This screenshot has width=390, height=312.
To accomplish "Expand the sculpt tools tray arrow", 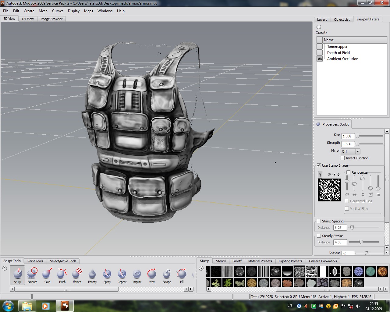I will [x=5, y=268].
